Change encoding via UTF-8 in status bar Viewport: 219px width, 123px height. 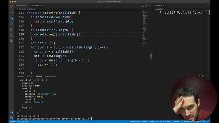152,122
